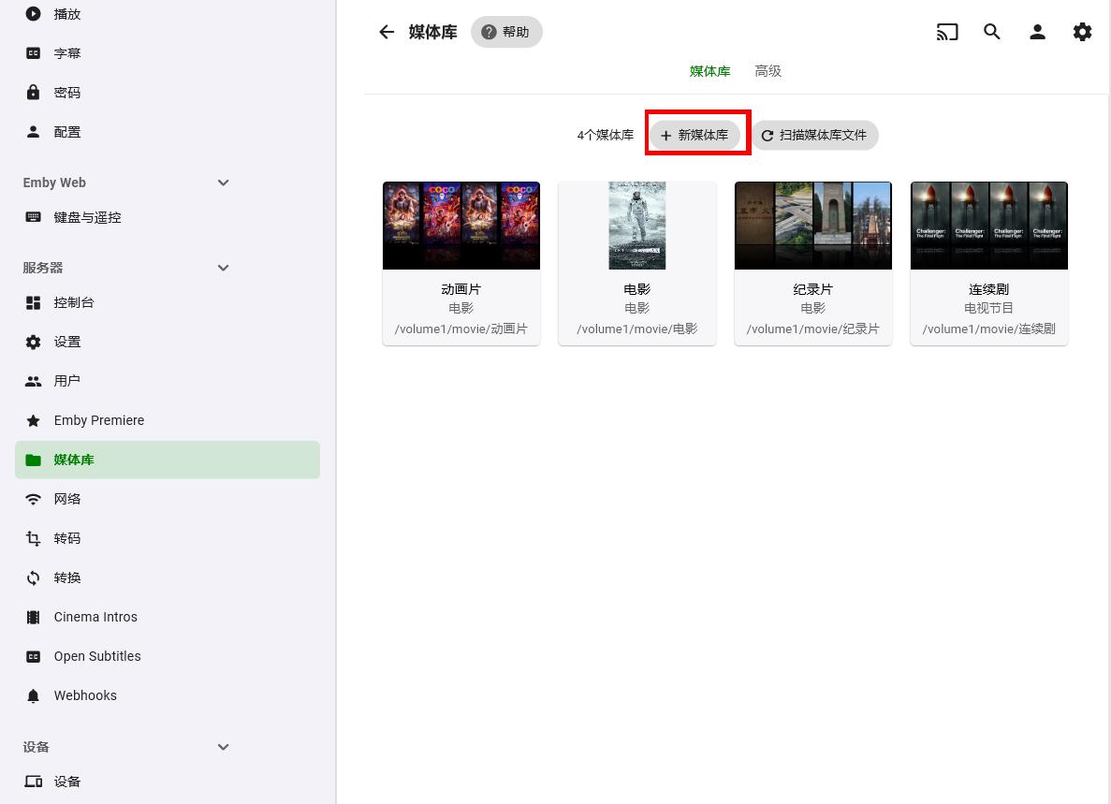
Task: Open the 网络 (Network) settings
Action: coord(67,499)
